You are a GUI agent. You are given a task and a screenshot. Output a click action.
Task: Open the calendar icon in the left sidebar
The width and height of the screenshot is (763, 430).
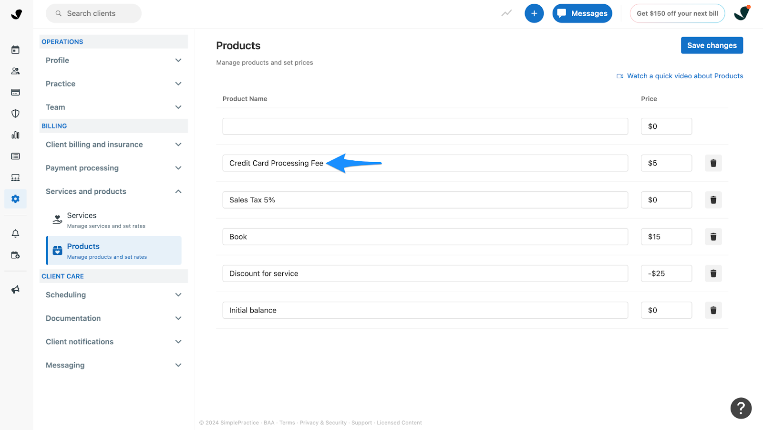(15, 50)
